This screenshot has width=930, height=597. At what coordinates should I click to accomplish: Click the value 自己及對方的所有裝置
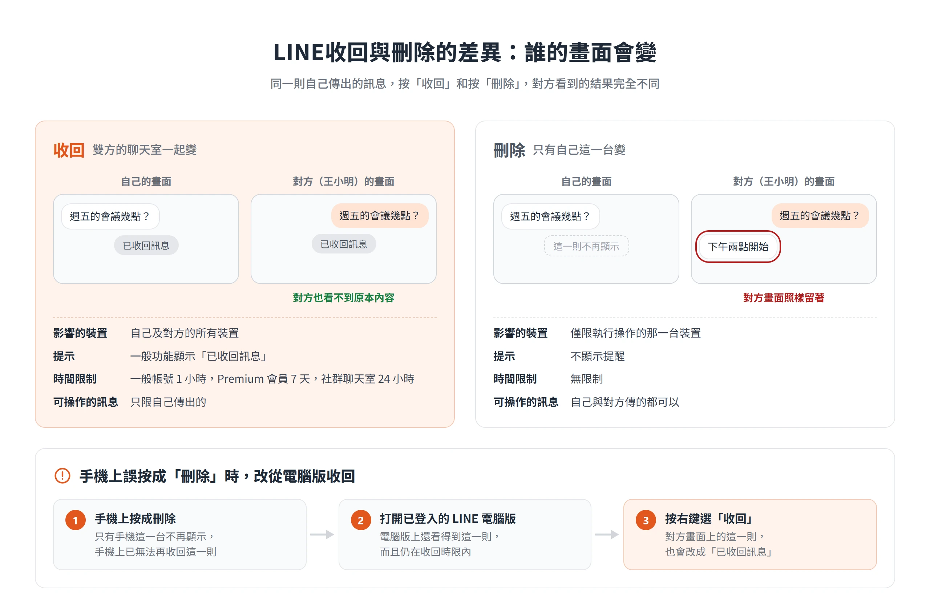[x=185, y=333]
